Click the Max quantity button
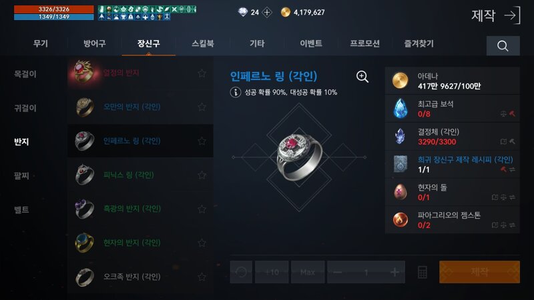The width and height of the screenshot is (534, 300). point(308,272)
